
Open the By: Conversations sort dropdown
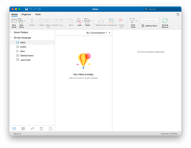(97, 33)
